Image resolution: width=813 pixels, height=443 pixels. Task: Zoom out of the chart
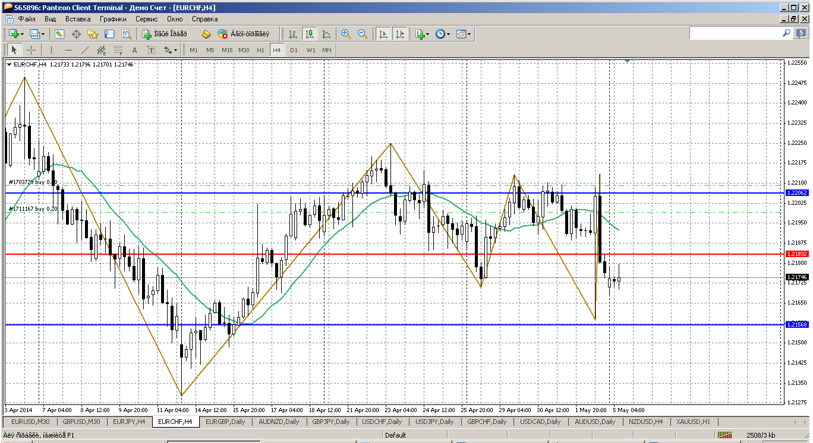pyautogui.click(x=362, y=34)
